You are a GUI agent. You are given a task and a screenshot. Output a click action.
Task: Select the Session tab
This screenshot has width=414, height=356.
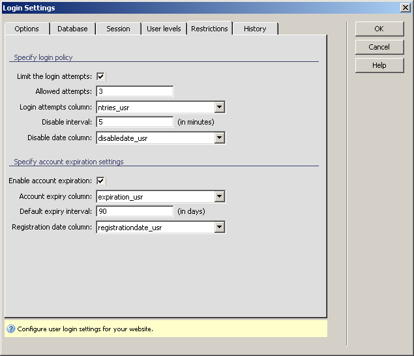coord(118,29)
